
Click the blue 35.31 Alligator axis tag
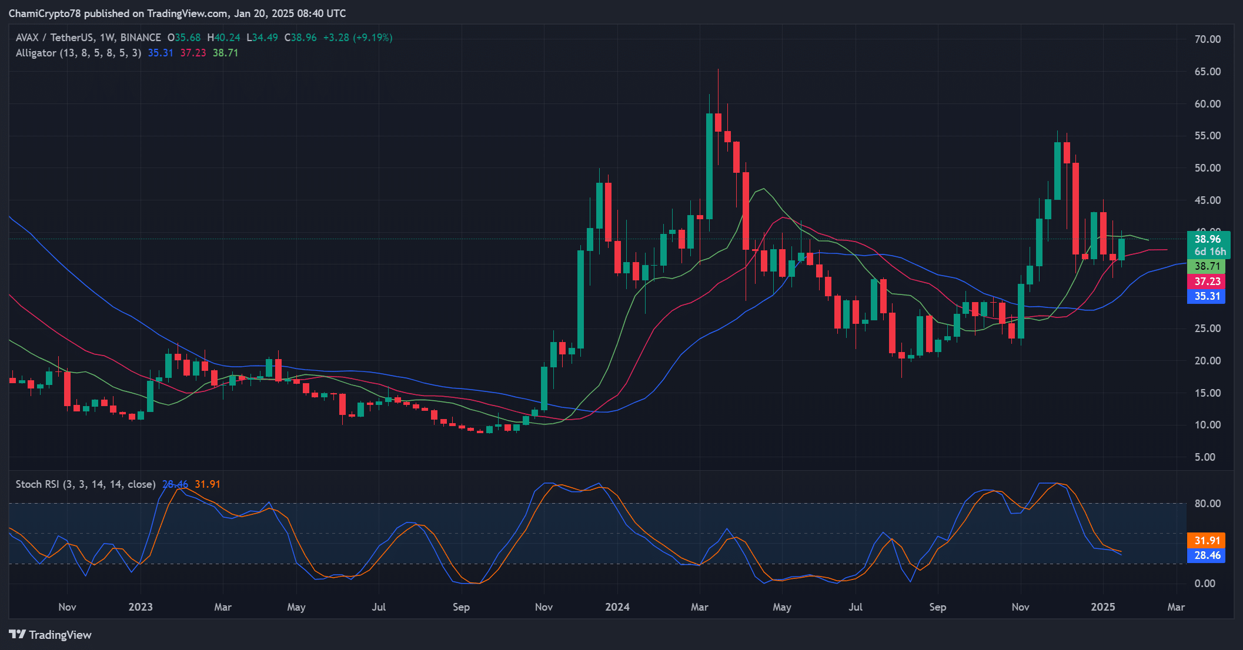pos(1207,296)
